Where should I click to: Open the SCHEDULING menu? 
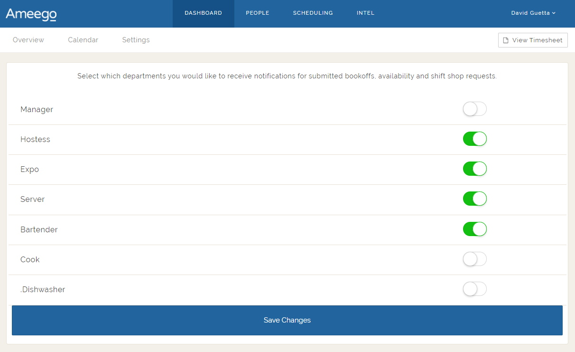tap(313, 13)
